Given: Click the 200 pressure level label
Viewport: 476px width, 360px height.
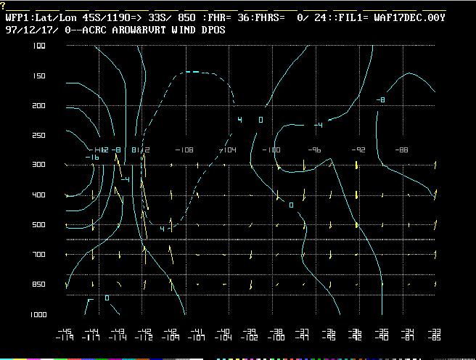Looking at the screenshot, I should point(39,105).
